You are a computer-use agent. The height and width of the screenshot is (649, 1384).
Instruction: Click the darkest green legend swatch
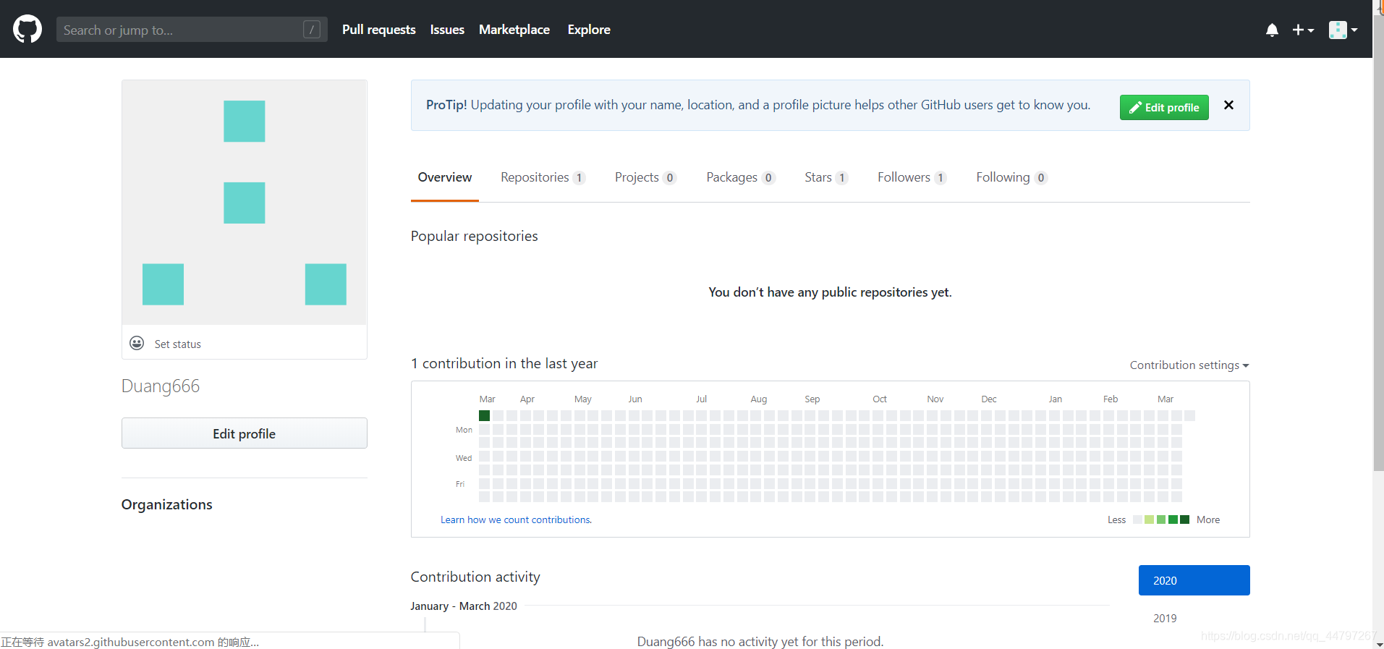[1184, 519]
